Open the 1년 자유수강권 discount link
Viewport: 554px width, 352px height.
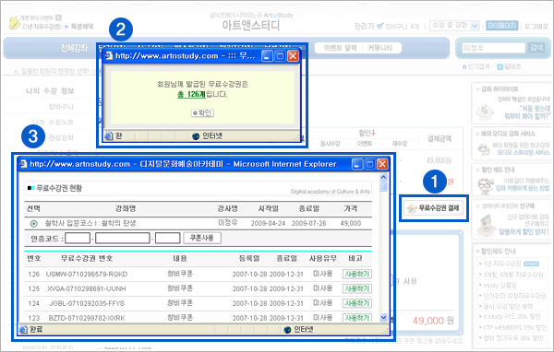click(x=502, y=264)
